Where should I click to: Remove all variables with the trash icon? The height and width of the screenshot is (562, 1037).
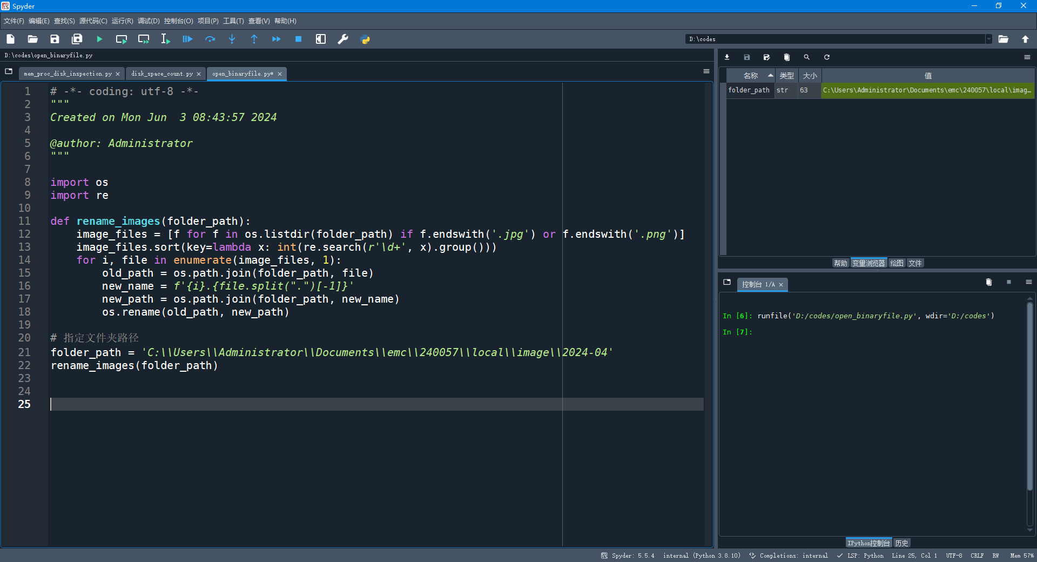[x=787, y=57]
